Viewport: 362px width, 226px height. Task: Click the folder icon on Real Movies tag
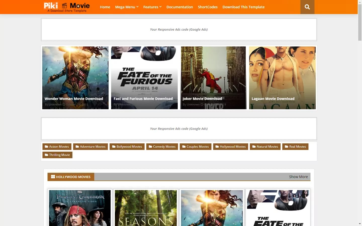click(286, 147)
